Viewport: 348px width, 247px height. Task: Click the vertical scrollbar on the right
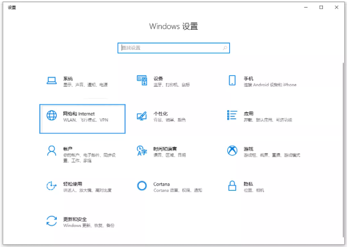343,151
